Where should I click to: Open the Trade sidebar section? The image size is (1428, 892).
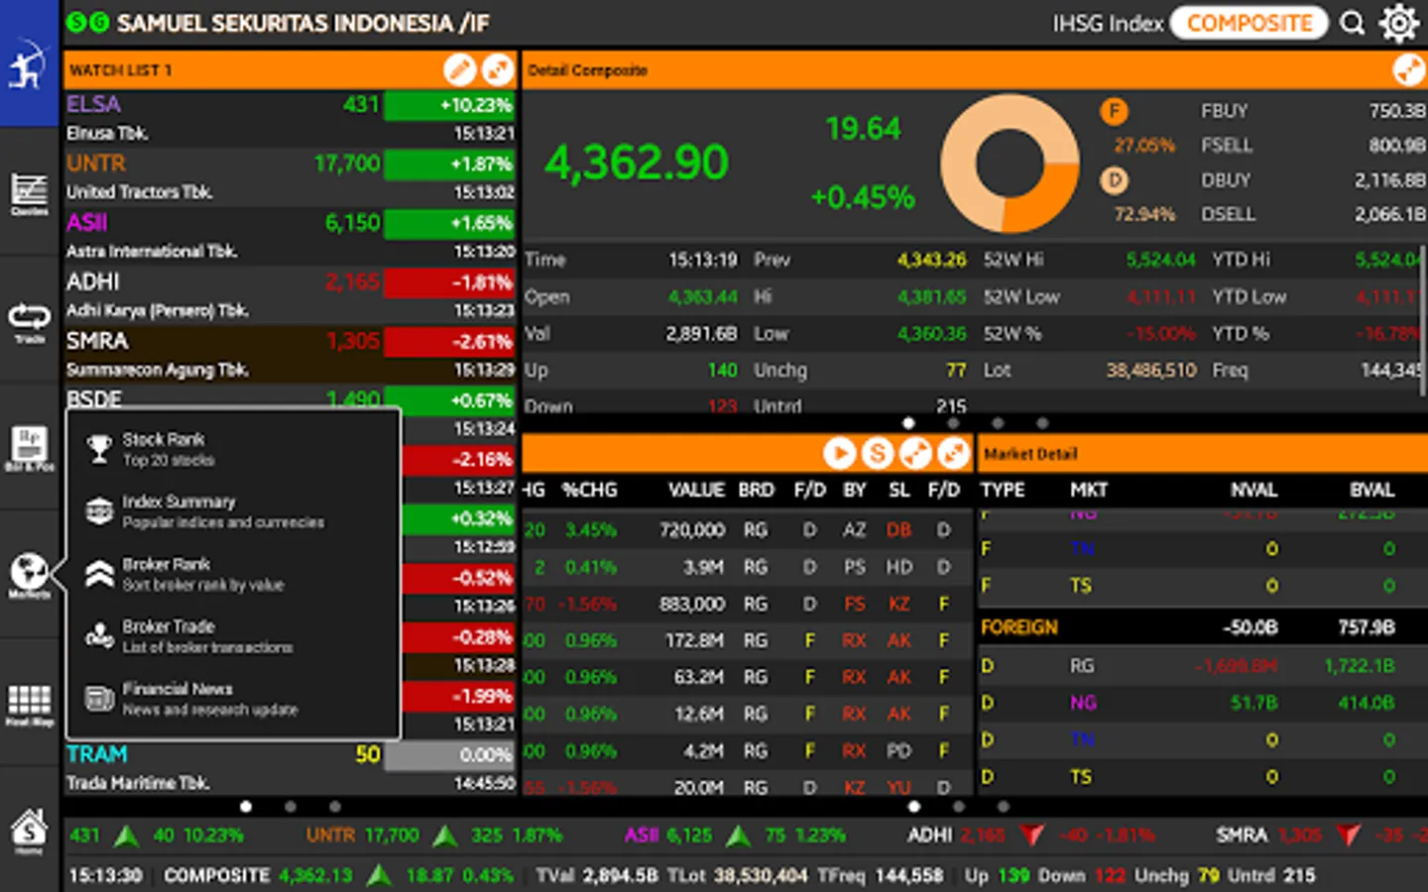[29, 322]
